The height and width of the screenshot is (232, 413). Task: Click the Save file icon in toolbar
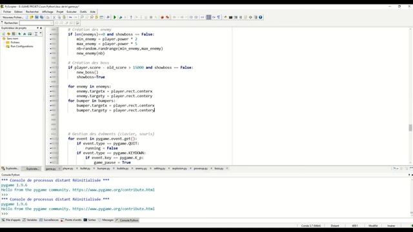pos(37,17)
